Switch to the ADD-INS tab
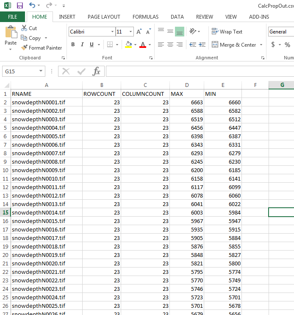 tap(259, 17)
